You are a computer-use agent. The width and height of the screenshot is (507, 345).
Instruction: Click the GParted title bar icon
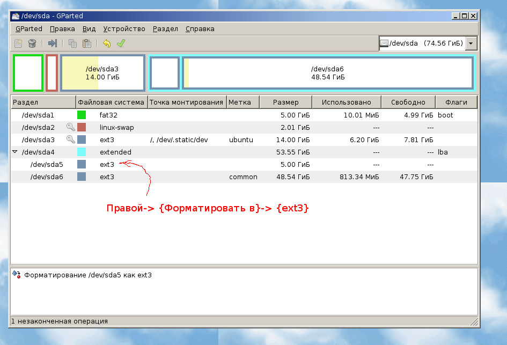[16, 16]
